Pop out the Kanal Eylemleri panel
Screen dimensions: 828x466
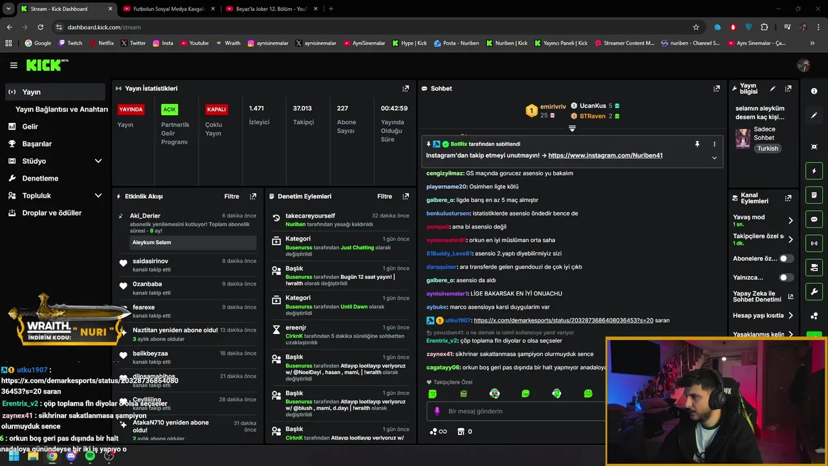pyautogui.click(x=788, y=198)
